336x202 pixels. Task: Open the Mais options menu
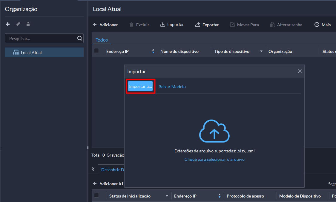tap(323, 25)
